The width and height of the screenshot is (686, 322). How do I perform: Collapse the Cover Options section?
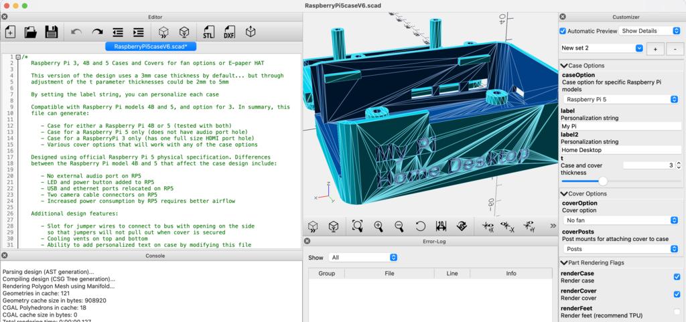(564, 193)
